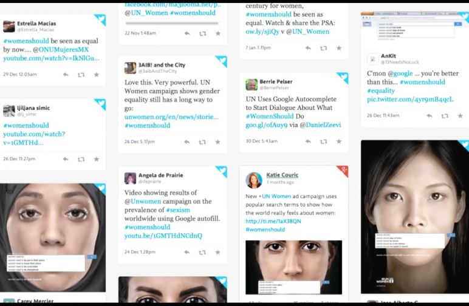The width and height of the screenshot is (469, 306).
Task: Favorite Berrie Pelser's tweet
Action: (339, 141)
